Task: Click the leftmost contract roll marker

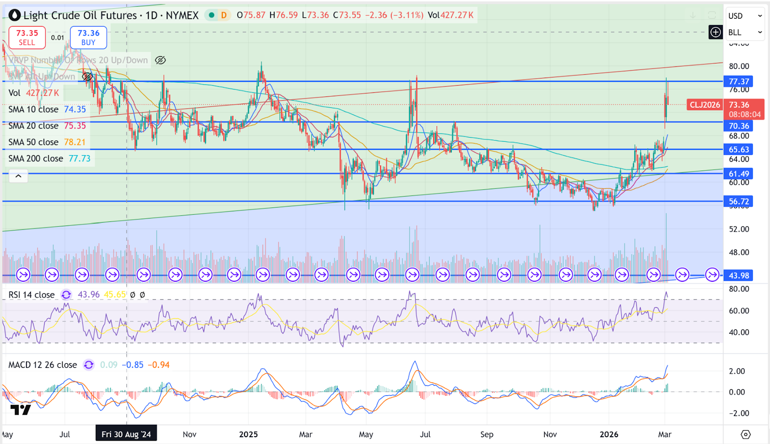Action: click(x=23, y=275)
